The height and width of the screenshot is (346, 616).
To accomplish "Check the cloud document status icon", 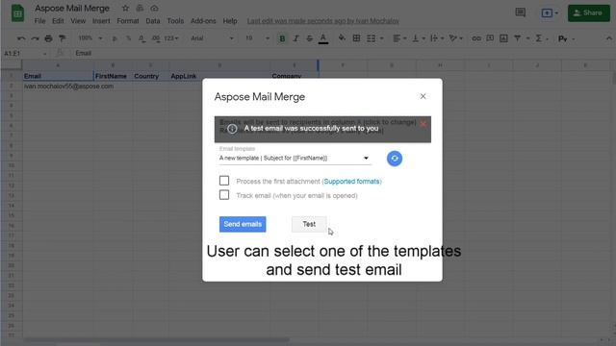I will (x=154, y=9).
